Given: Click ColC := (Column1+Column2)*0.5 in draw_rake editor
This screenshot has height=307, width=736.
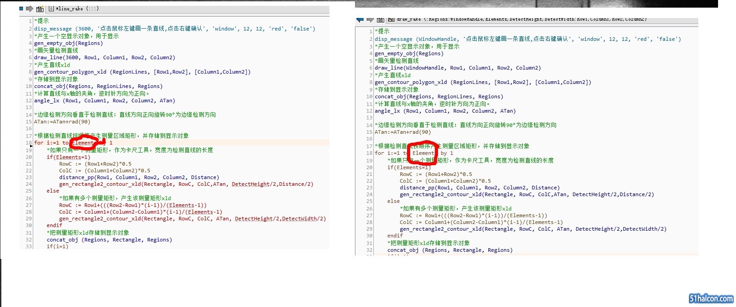Looking at the screenshot, I should pos(446,181).
